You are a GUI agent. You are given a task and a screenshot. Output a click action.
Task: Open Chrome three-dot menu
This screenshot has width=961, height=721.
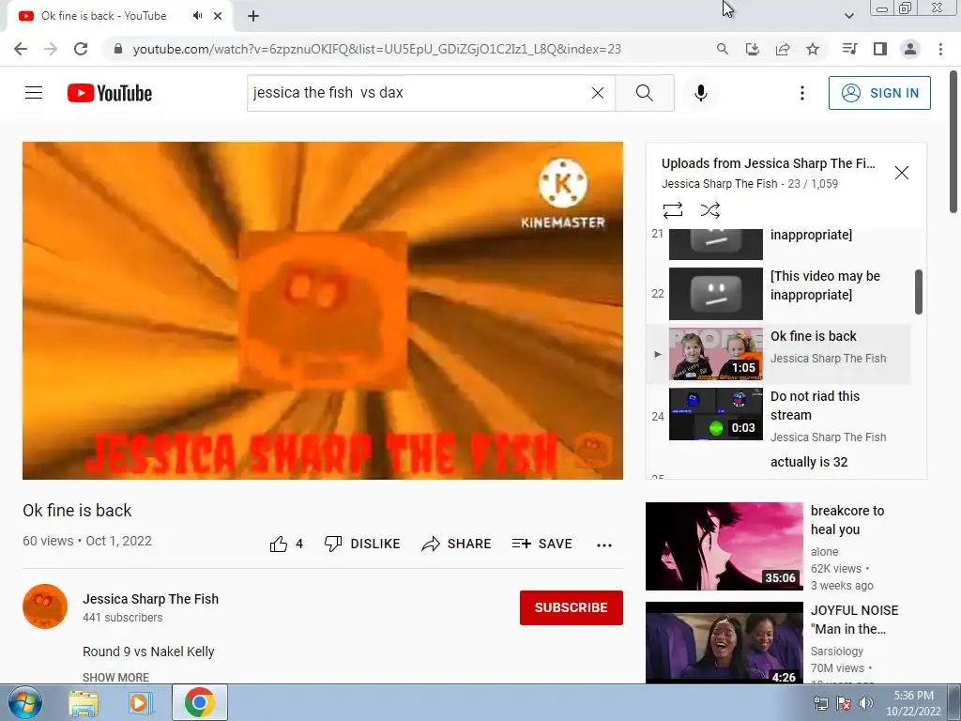(x=940, y=49)
